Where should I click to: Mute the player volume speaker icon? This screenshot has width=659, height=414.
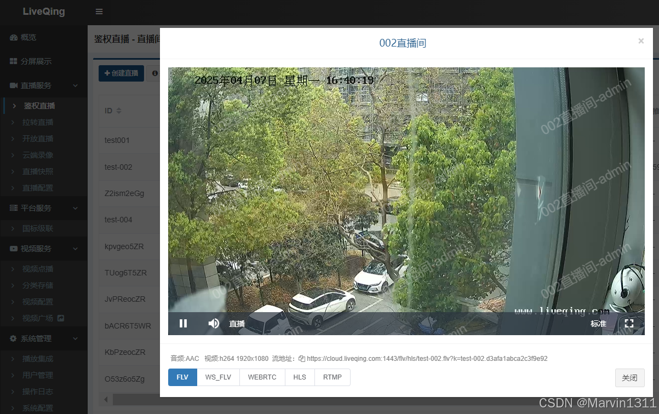coord(214,324)
